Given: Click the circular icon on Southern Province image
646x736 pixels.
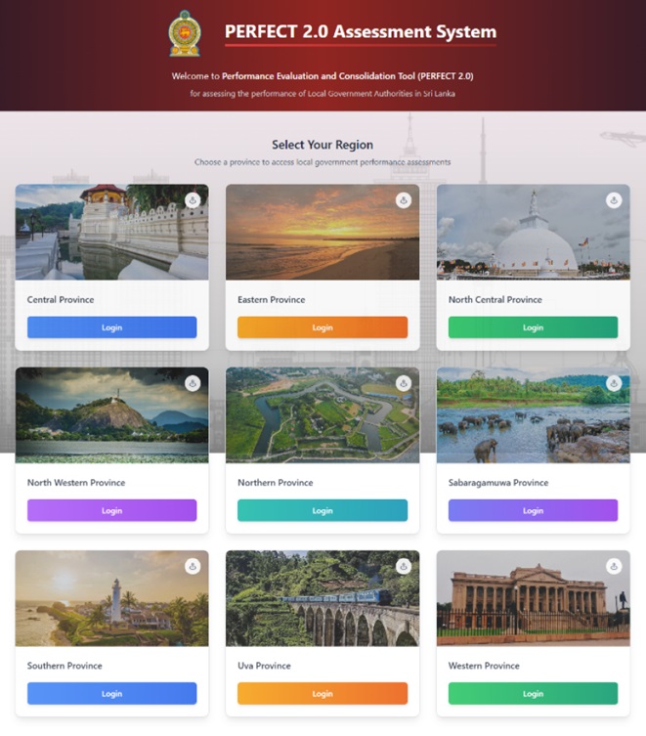Looking at the screenshot, I should click(193, 567).
